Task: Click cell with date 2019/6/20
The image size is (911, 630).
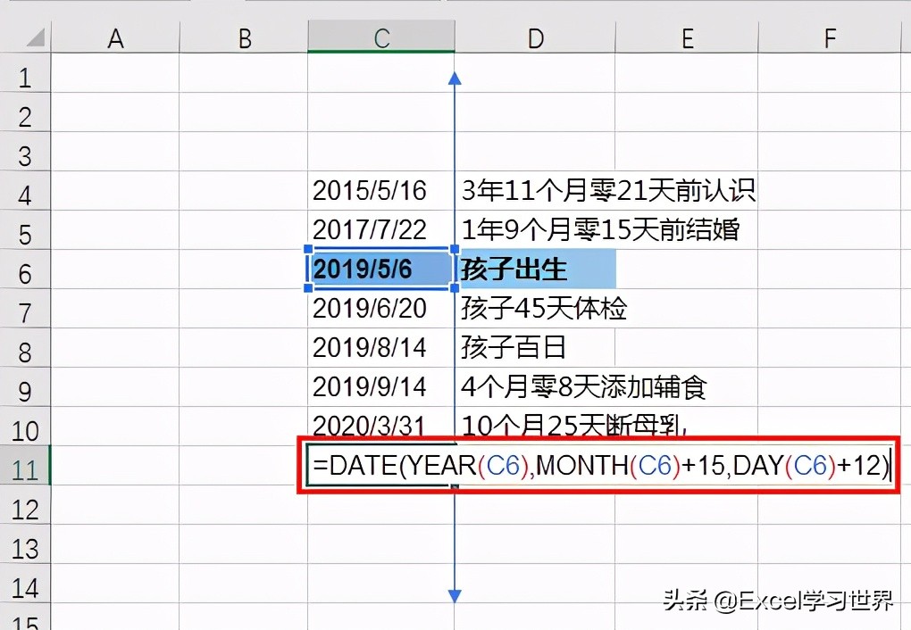Action: (381, 309)
